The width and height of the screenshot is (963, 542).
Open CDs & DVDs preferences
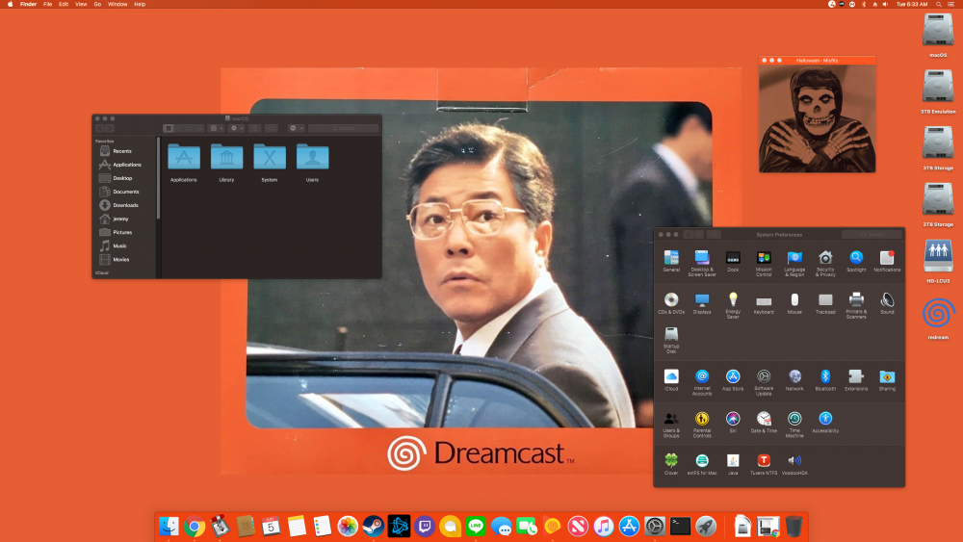(x=671, y=302)
